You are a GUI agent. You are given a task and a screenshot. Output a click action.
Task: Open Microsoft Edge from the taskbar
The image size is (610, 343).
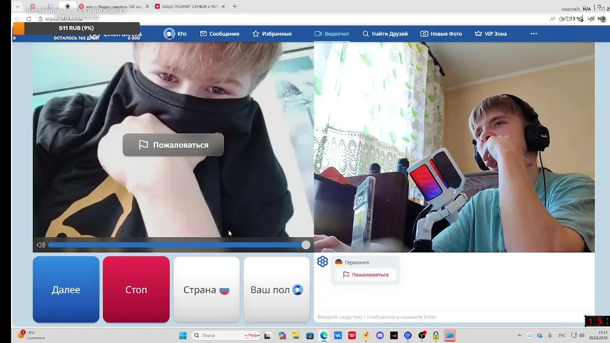[x=324, y=335]
